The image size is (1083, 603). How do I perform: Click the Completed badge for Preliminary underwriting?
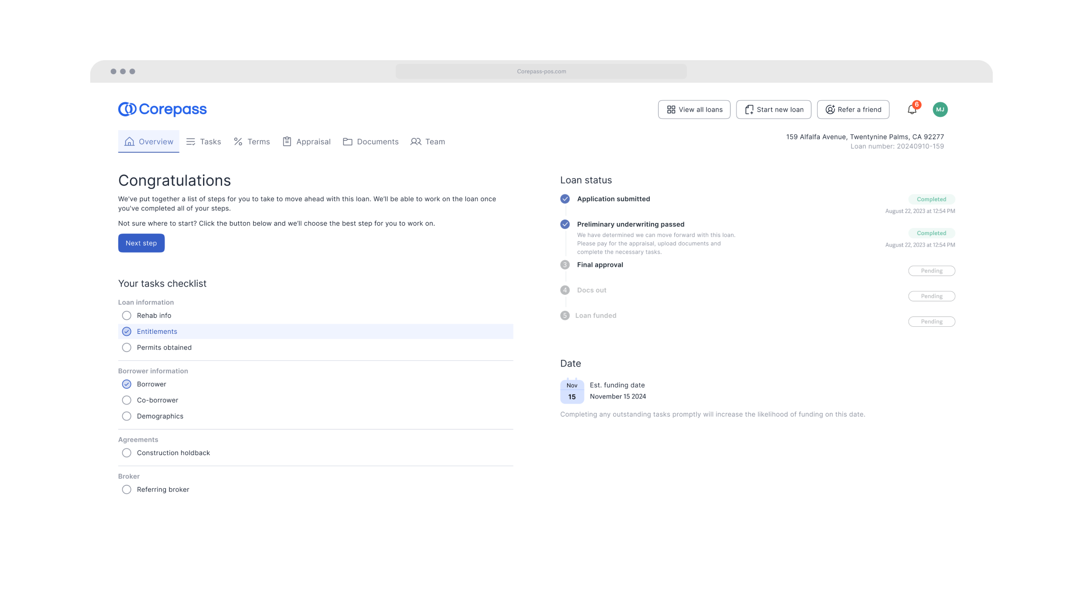tap(932, 233)
